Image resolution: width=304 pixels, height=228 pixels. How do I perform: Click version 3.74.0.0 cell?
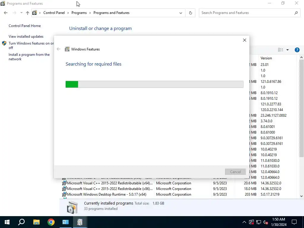(x=266, y=121)
